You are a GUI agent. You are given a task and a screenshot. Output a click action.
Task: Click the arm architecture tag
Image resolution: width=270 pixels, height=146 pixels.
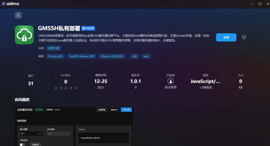click(x=146, y=56)
